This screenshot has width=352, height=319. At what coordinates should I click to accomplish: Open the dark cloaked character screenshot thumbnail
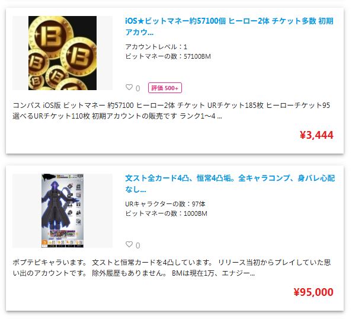tap(62, 210)
